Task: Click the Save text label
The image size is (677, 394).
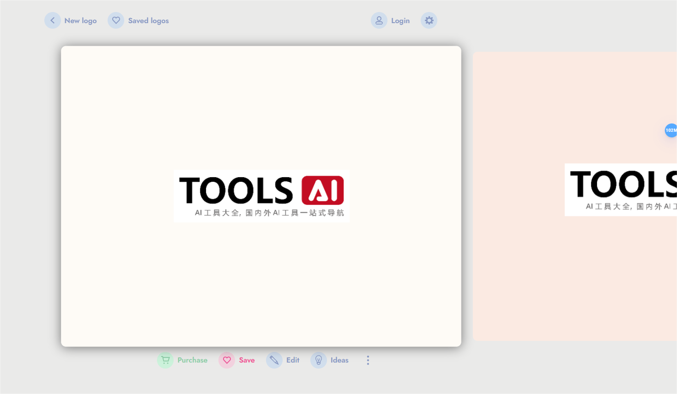Action: [x=247, y=360]
